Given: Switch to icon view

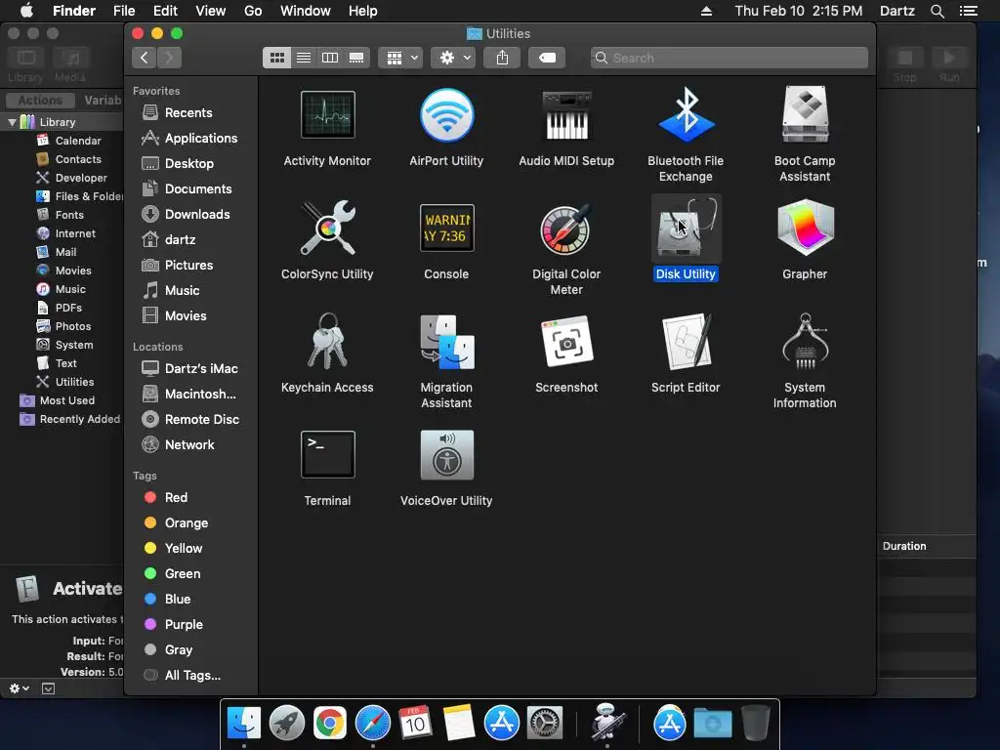Looking at the screenshot, I should point(276,58).
